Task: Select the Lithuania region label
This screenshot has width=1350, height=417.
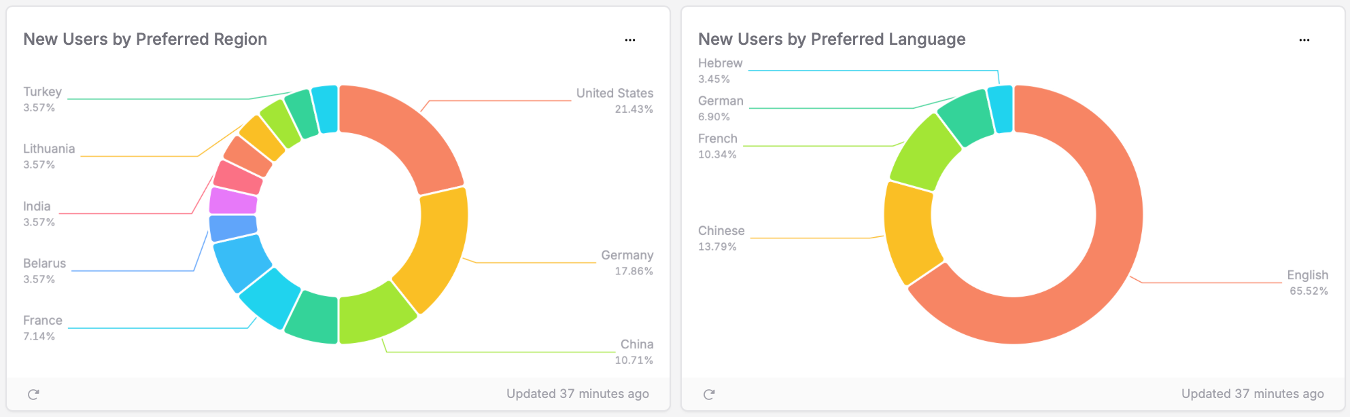Action: point(49,149)
